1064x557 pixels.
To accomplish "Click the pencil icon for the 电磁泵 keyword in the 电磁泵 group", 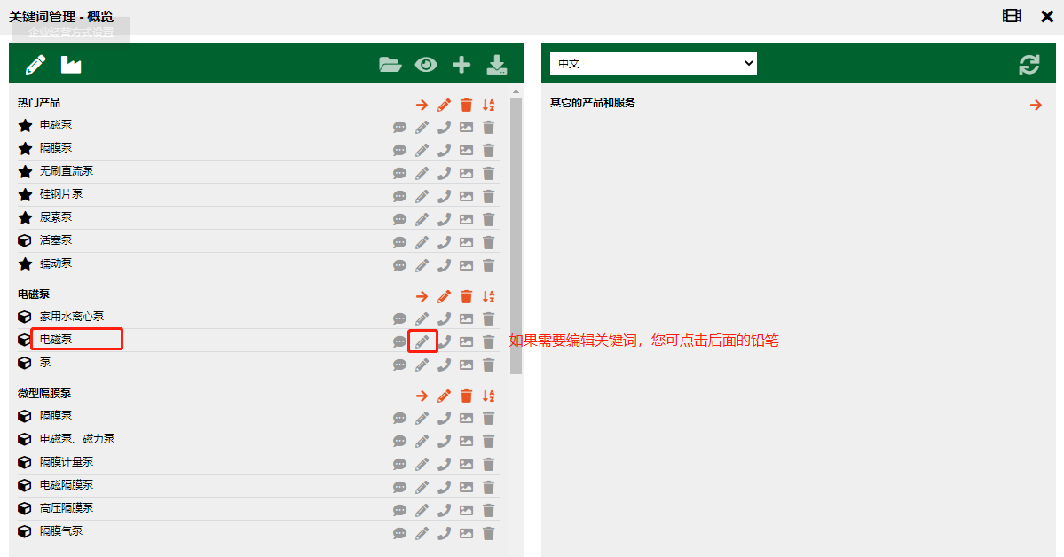I will pyautogui.click(x=422, y=341).
